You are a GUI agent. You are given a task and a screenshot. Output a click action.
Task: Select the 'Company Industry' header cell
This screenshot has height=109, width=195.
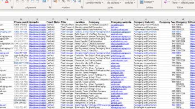click(x=146, y=22)
